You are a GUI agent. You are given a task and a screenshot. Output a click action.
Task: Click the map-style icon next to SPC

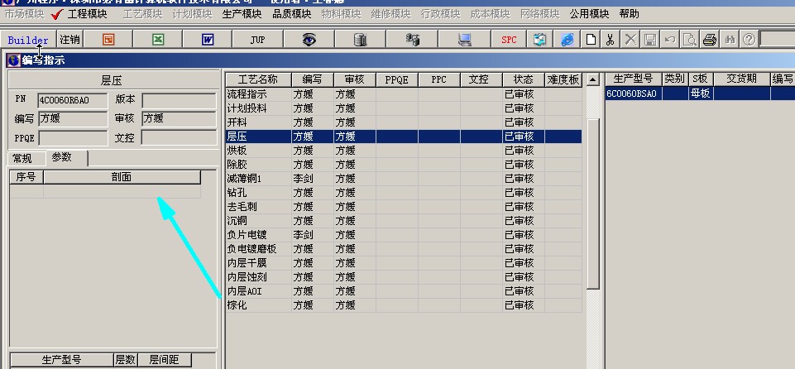540,40
